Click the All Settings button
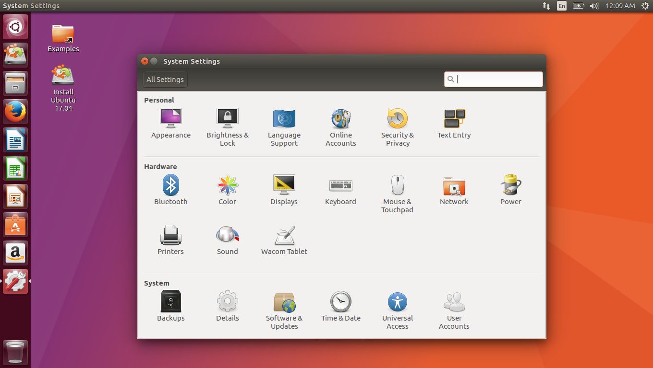Viewport: 653px width, 368px height. point(165,80)
